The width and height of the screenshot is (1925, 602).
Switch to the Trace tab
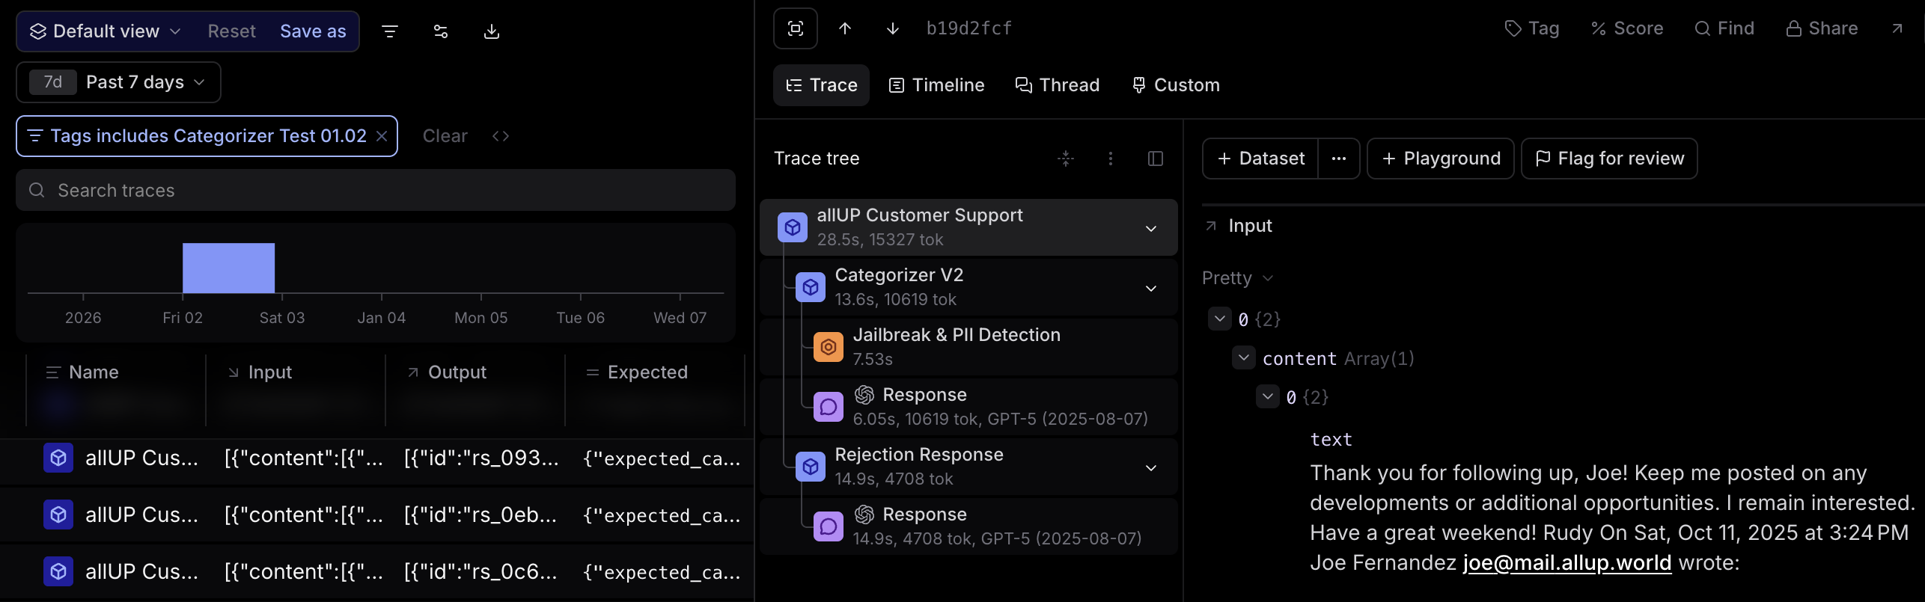click(821, 85)
